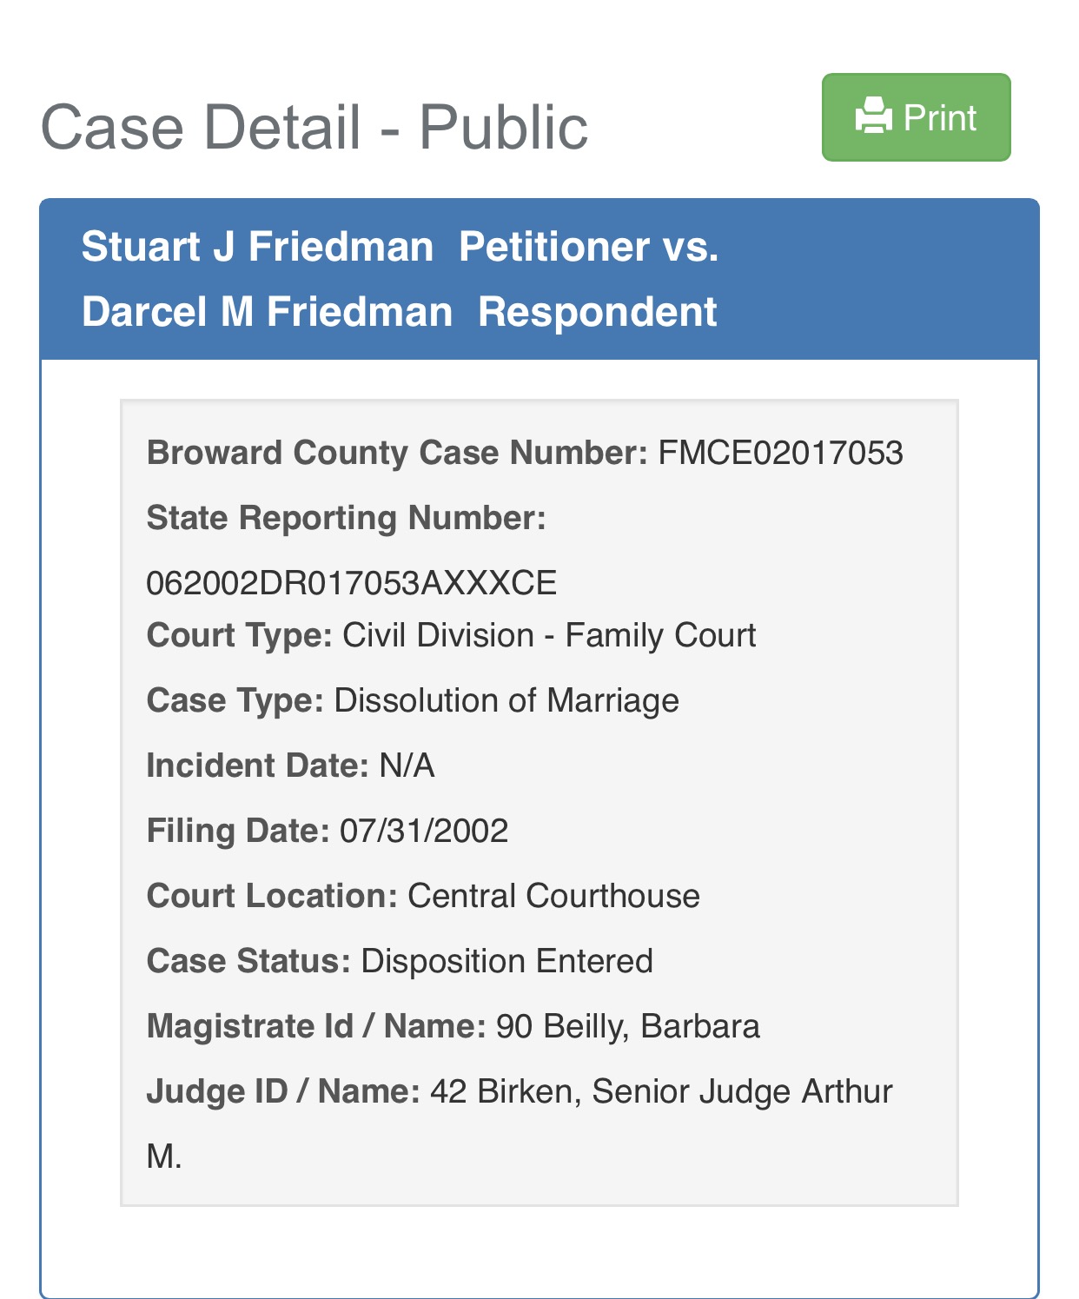Click the Judge ID / Name label
This screenshot has height=1299, width=1079.
(282, 1091)
